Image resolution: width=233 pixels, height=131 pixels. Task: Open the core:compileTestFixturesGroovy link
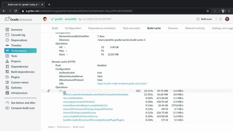click(x=80, y=116)
